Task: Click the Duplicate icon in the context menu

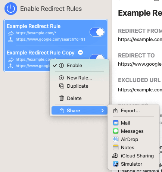Action: point(62,86)
